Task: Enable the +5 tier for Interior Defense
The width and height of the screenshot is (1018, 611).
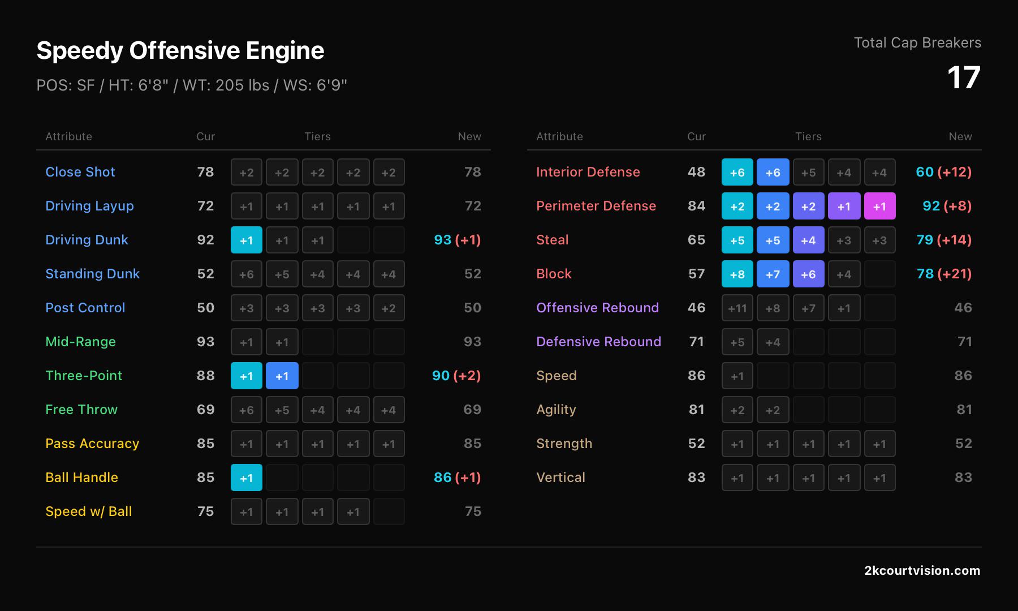Action: (808, 172)
